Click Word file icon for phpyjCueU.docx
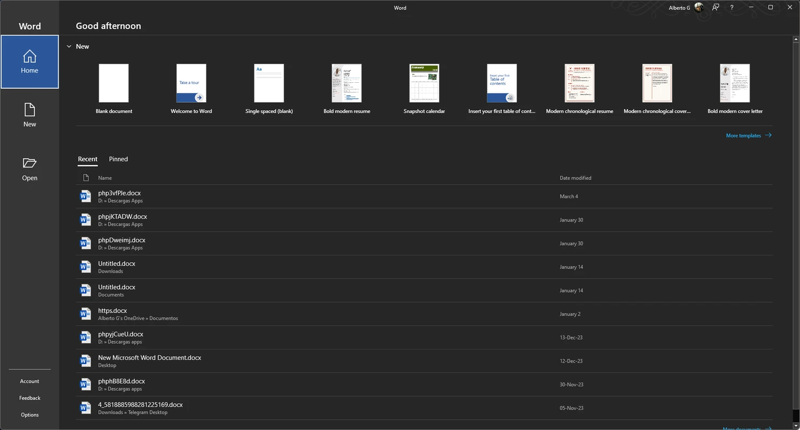Image resolution: width=800 pixels, height=430 pixels. (85, 338)
